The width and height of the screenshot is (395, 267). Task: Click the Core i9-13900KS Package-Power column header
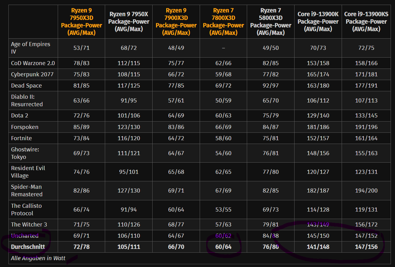(366, 21)
